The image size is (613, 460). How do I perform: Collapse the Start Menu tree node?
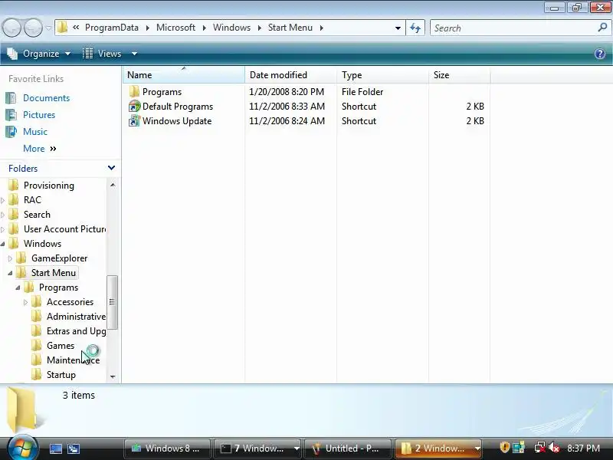(x=10, y=273)
